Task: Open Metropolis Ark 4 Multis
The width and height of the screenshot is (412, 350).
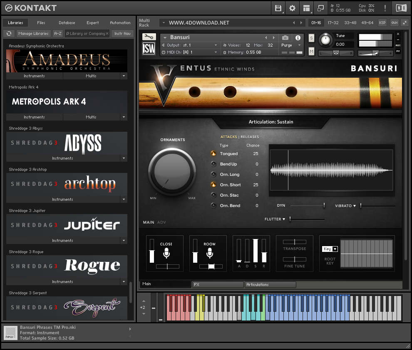Action: [x=91, y=117]
